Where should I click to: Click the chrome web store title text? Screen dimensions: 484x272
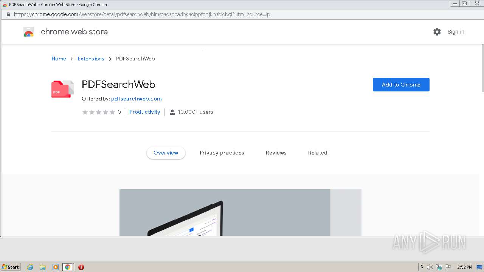74,32
